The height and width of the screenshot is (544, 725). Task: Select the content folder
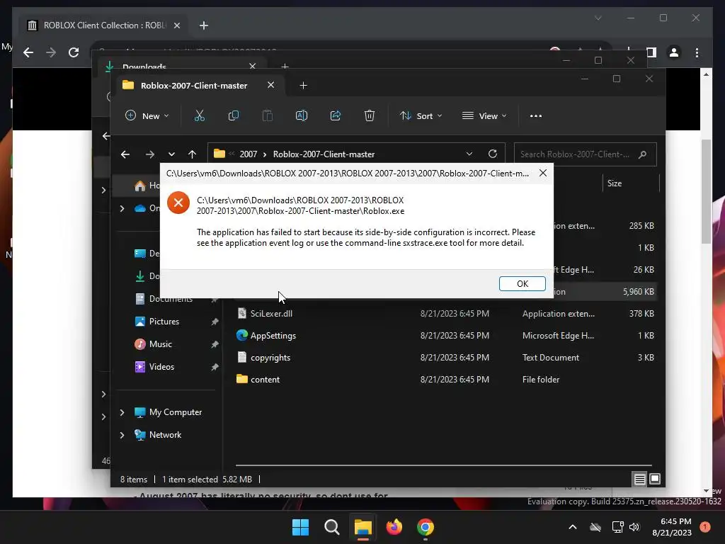[x=265, y=380]
